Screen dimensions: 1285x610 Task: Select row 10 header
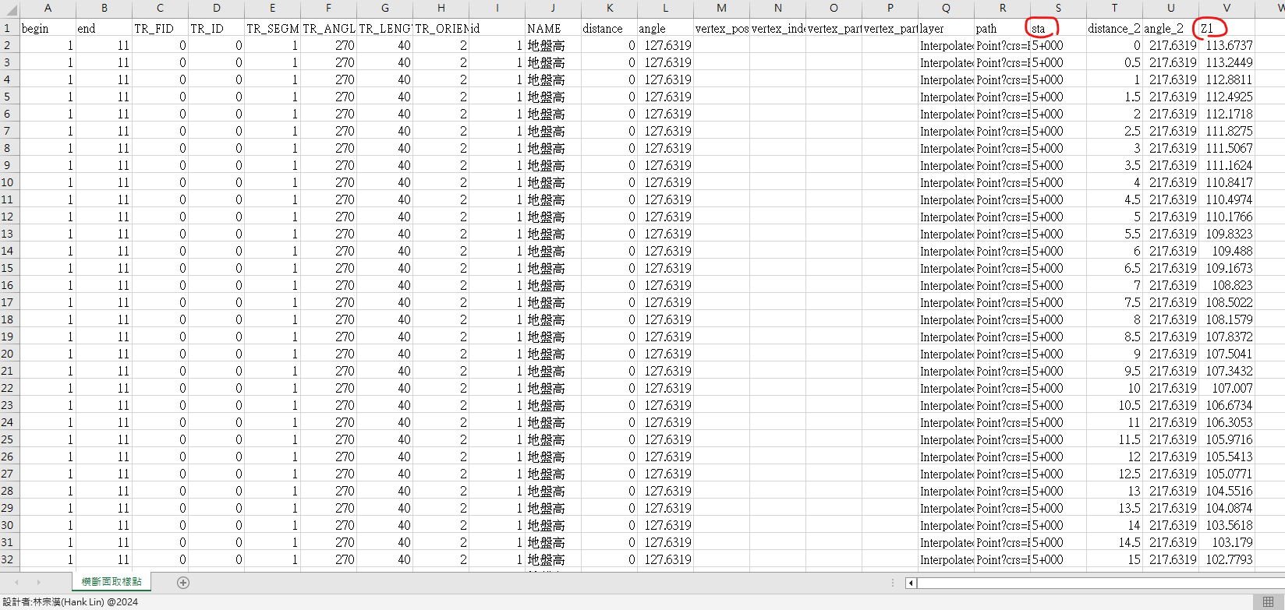tap(9, 182)
